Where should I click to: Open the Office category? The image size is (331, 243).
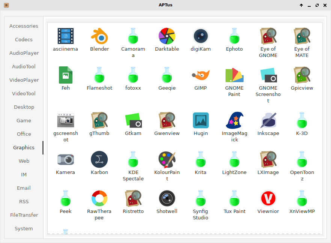[x=24, y=134]
